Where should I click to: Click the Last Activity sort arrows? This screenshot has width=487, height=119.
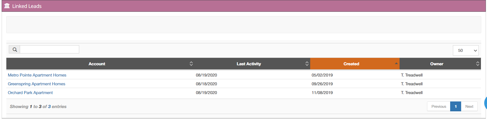pos(307,64)
